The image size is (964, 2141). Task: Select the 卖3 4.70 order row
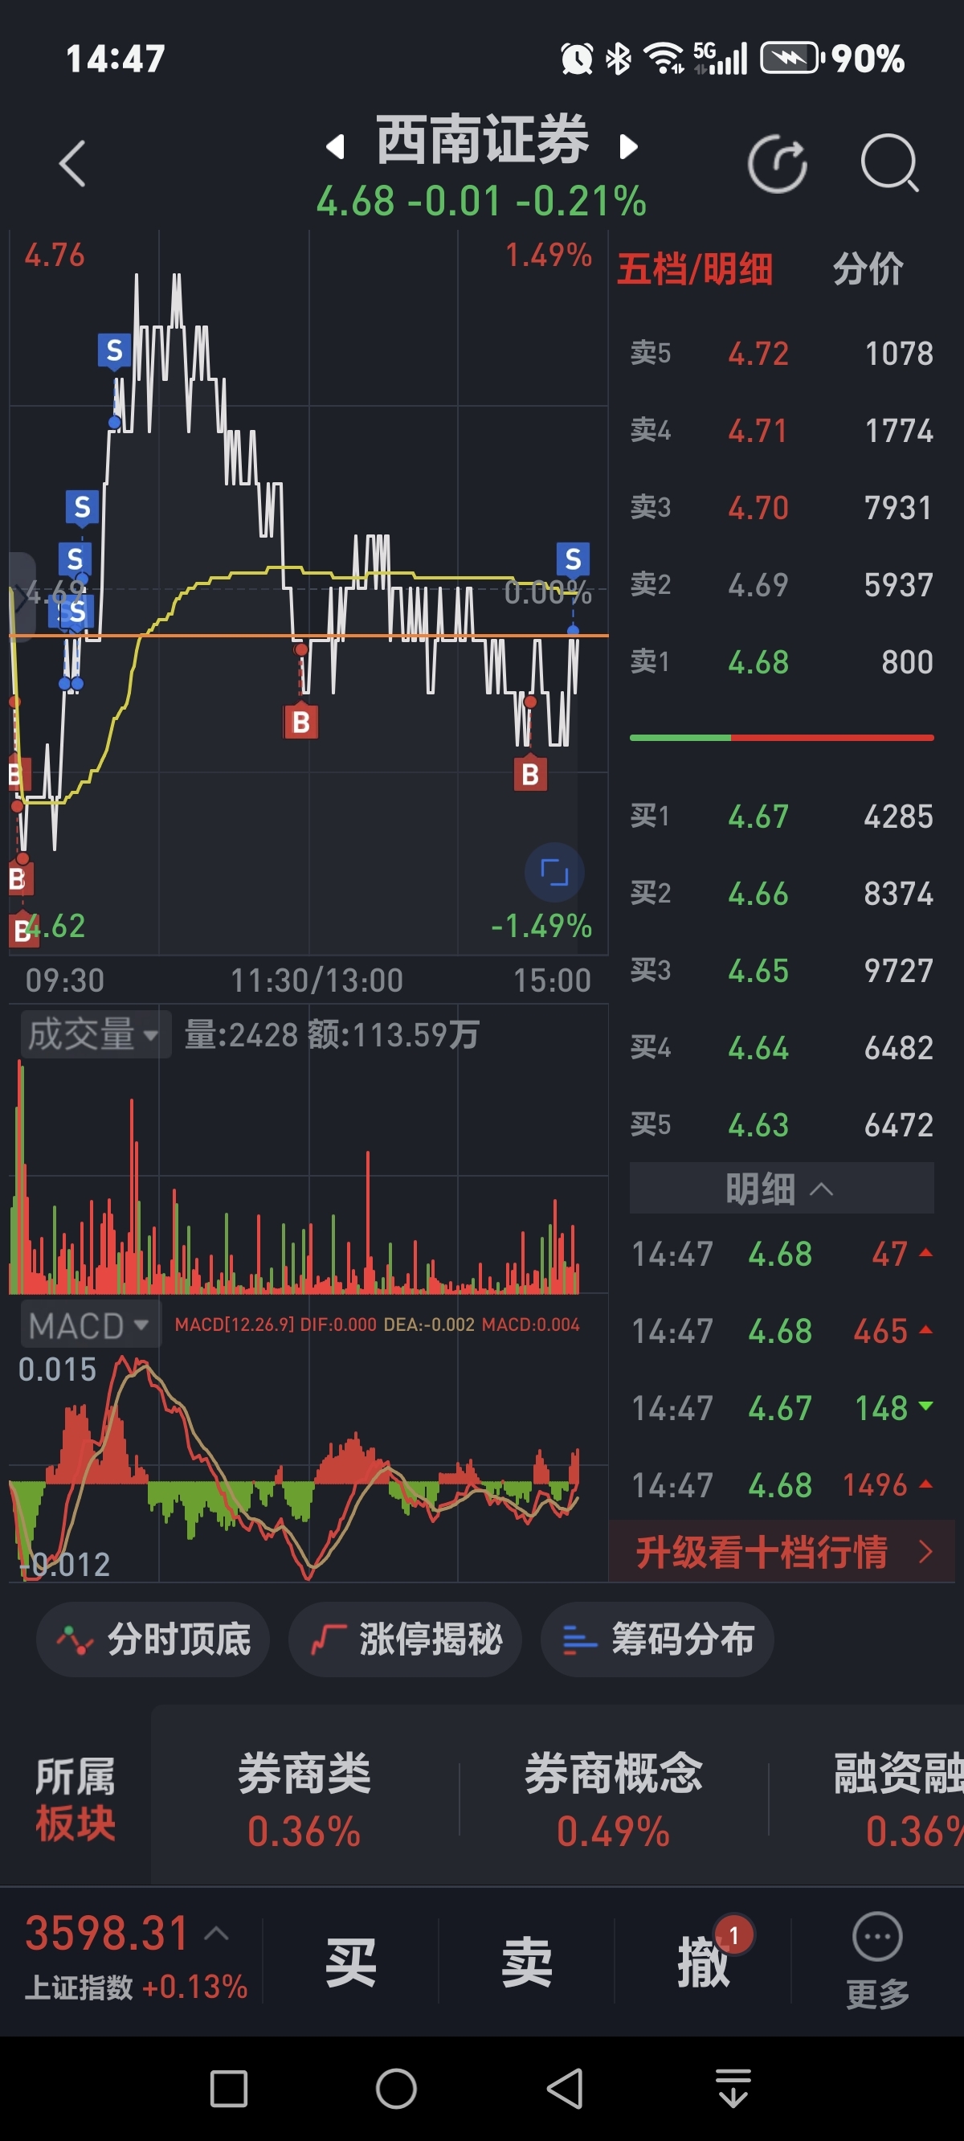point(781,508)
